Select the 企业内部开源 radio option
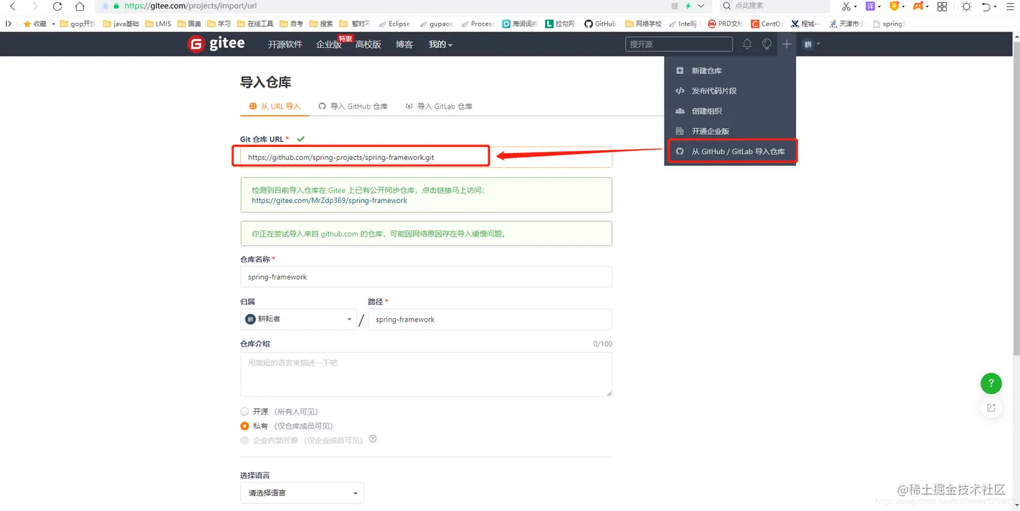The image size is (1020, 511). 244,440
